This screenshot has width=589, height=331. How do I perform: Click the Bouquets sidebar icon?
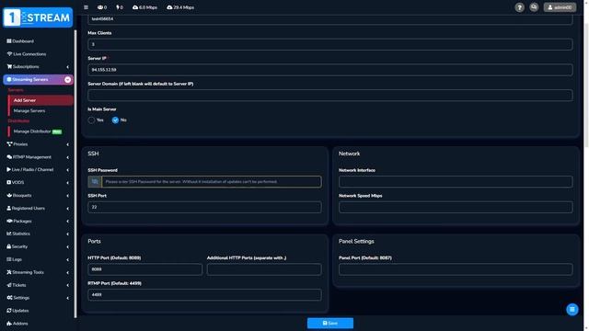(9, 195)
